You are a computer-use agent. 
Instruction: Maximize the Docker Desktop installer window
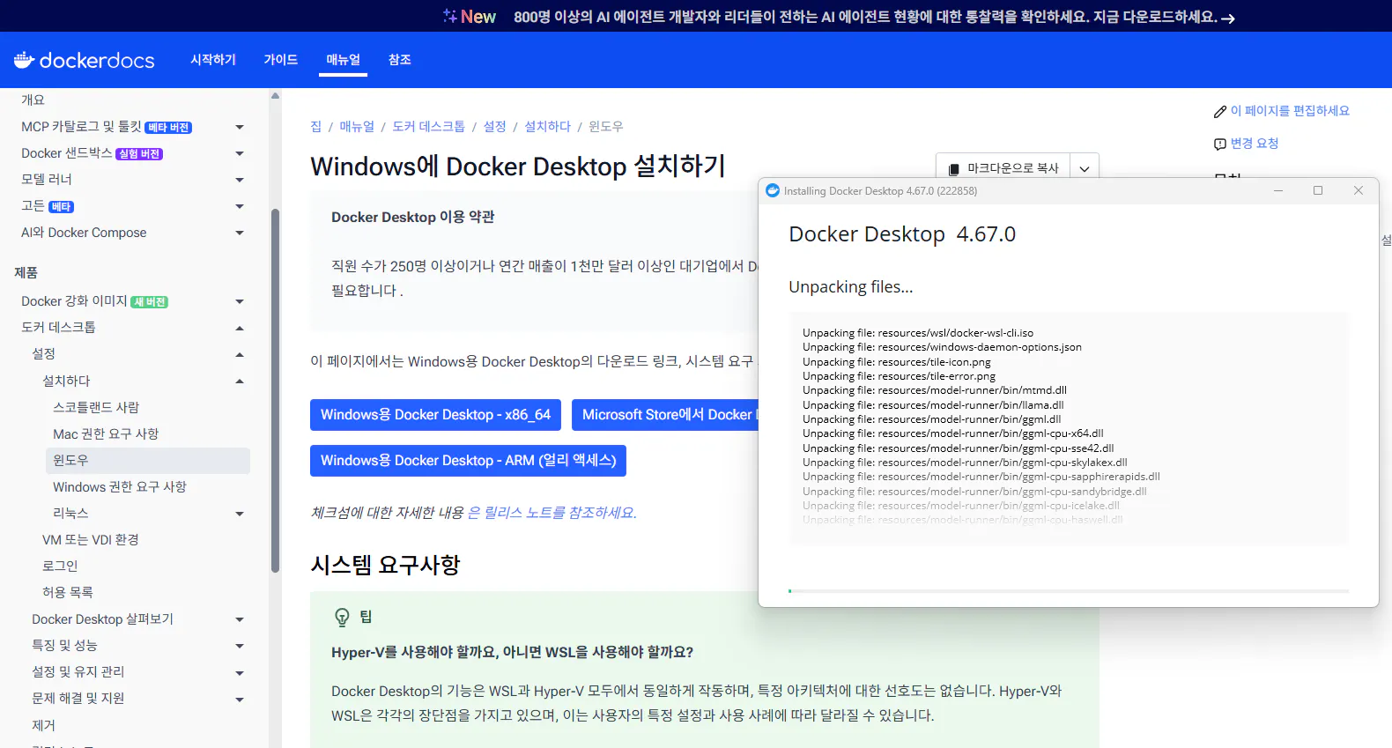click(x=1318, y=190)
